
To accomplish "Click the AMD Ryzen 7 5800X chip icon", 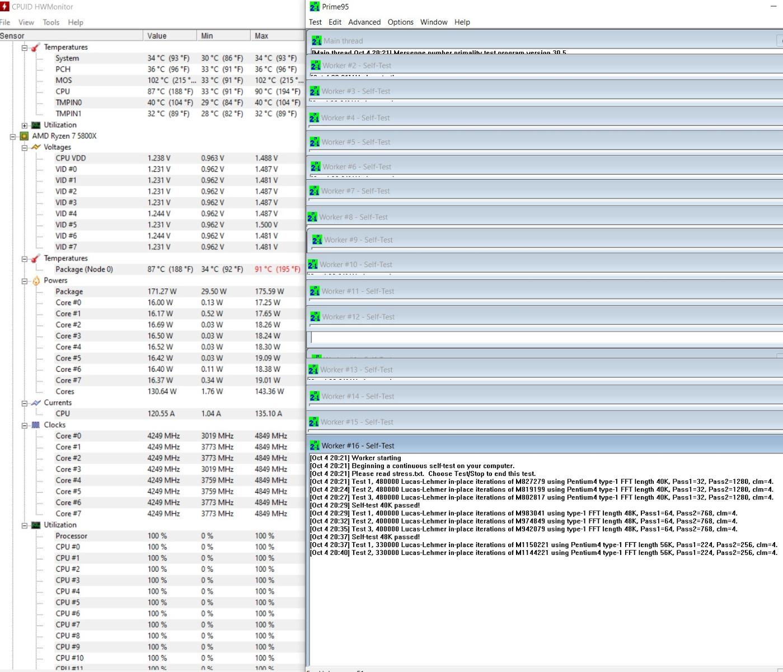I will (24, 136).
